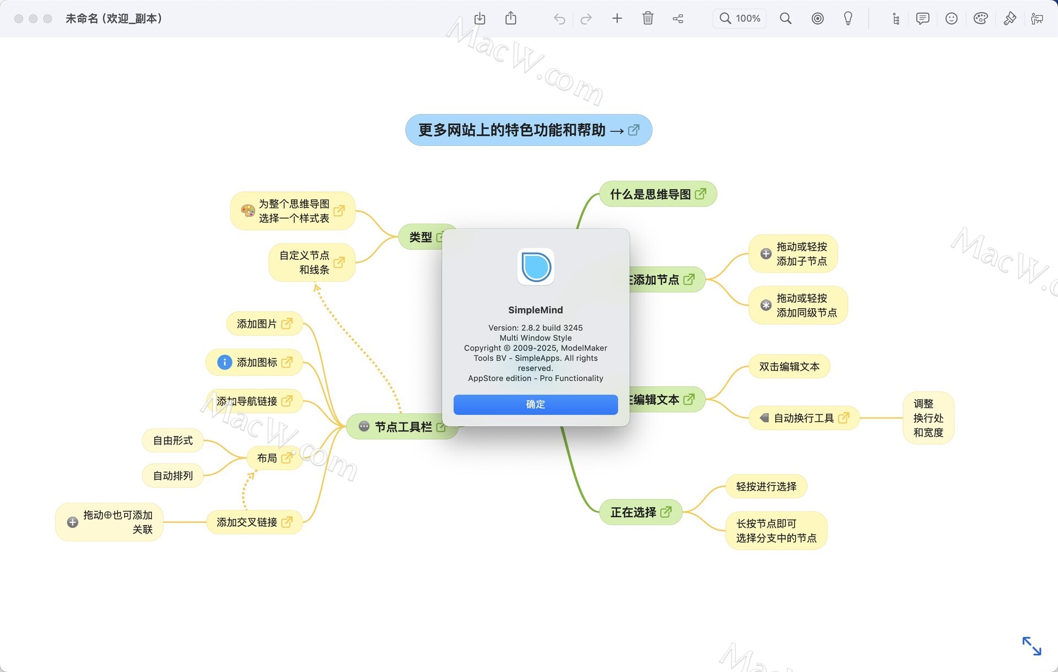Click the pin icon in toolbar
Image resolution: width=1058 pixels, height=672 pixels.
1010,18
